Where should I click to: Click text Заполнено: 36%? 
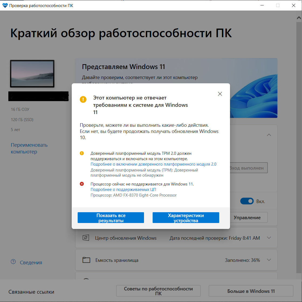pyautogui.click(x=242, y=260)
